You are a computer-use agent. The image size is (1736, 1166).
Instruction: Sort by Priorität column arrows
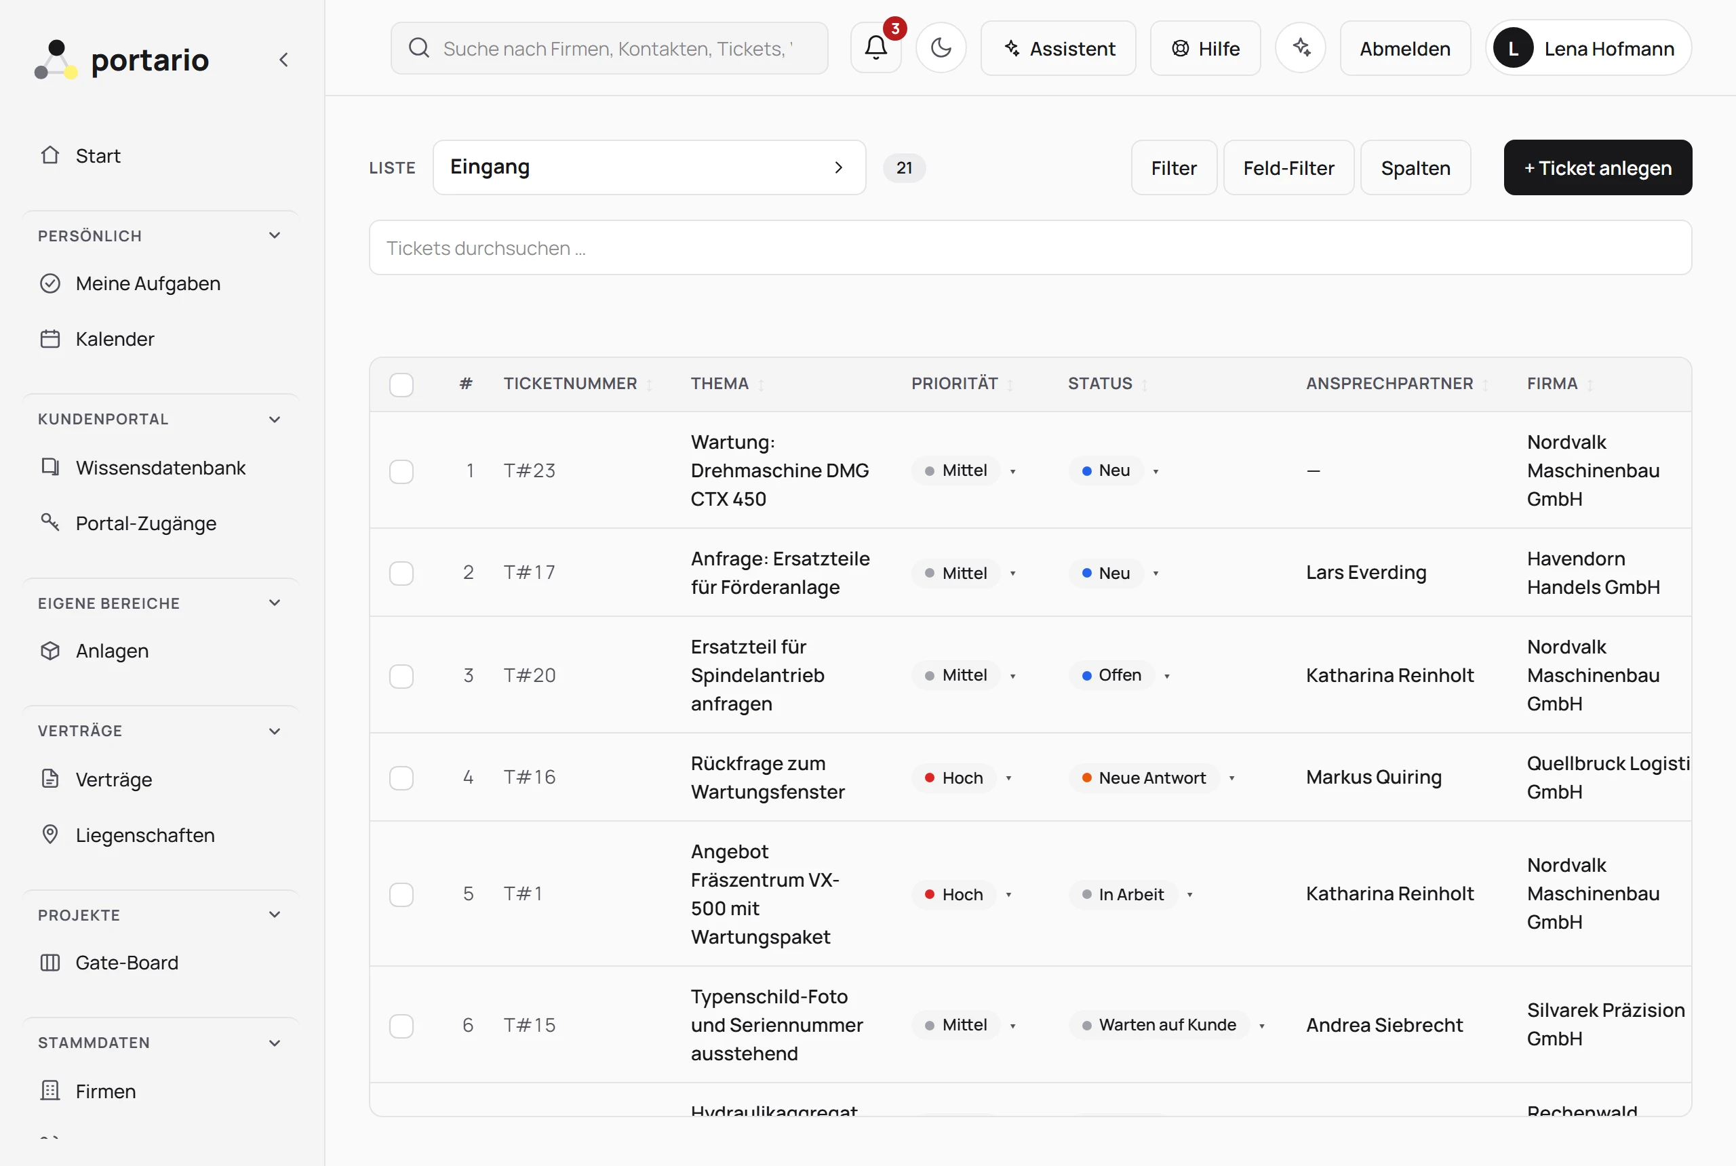[x=1010, y=384]
